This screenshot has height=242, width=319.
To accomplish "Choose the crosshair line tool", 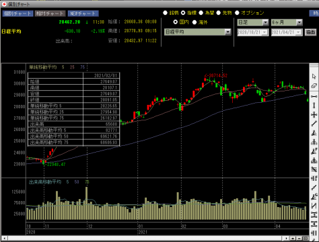I will point(314,115).
